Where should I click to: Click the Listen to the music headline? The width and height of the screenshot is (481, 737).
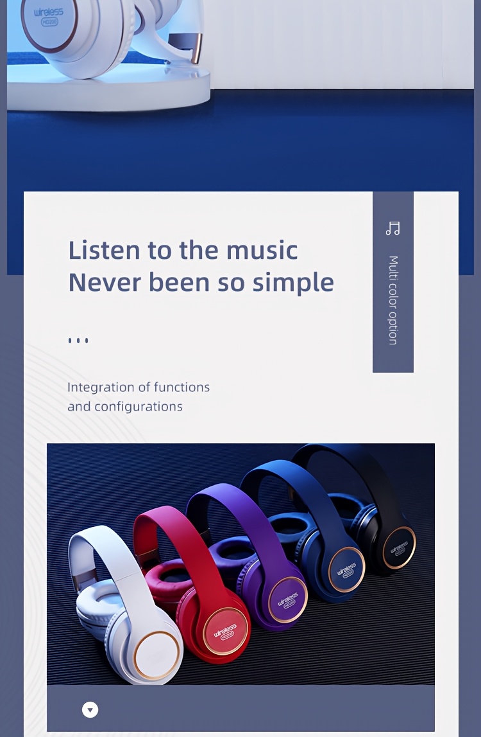coord(183,249)
